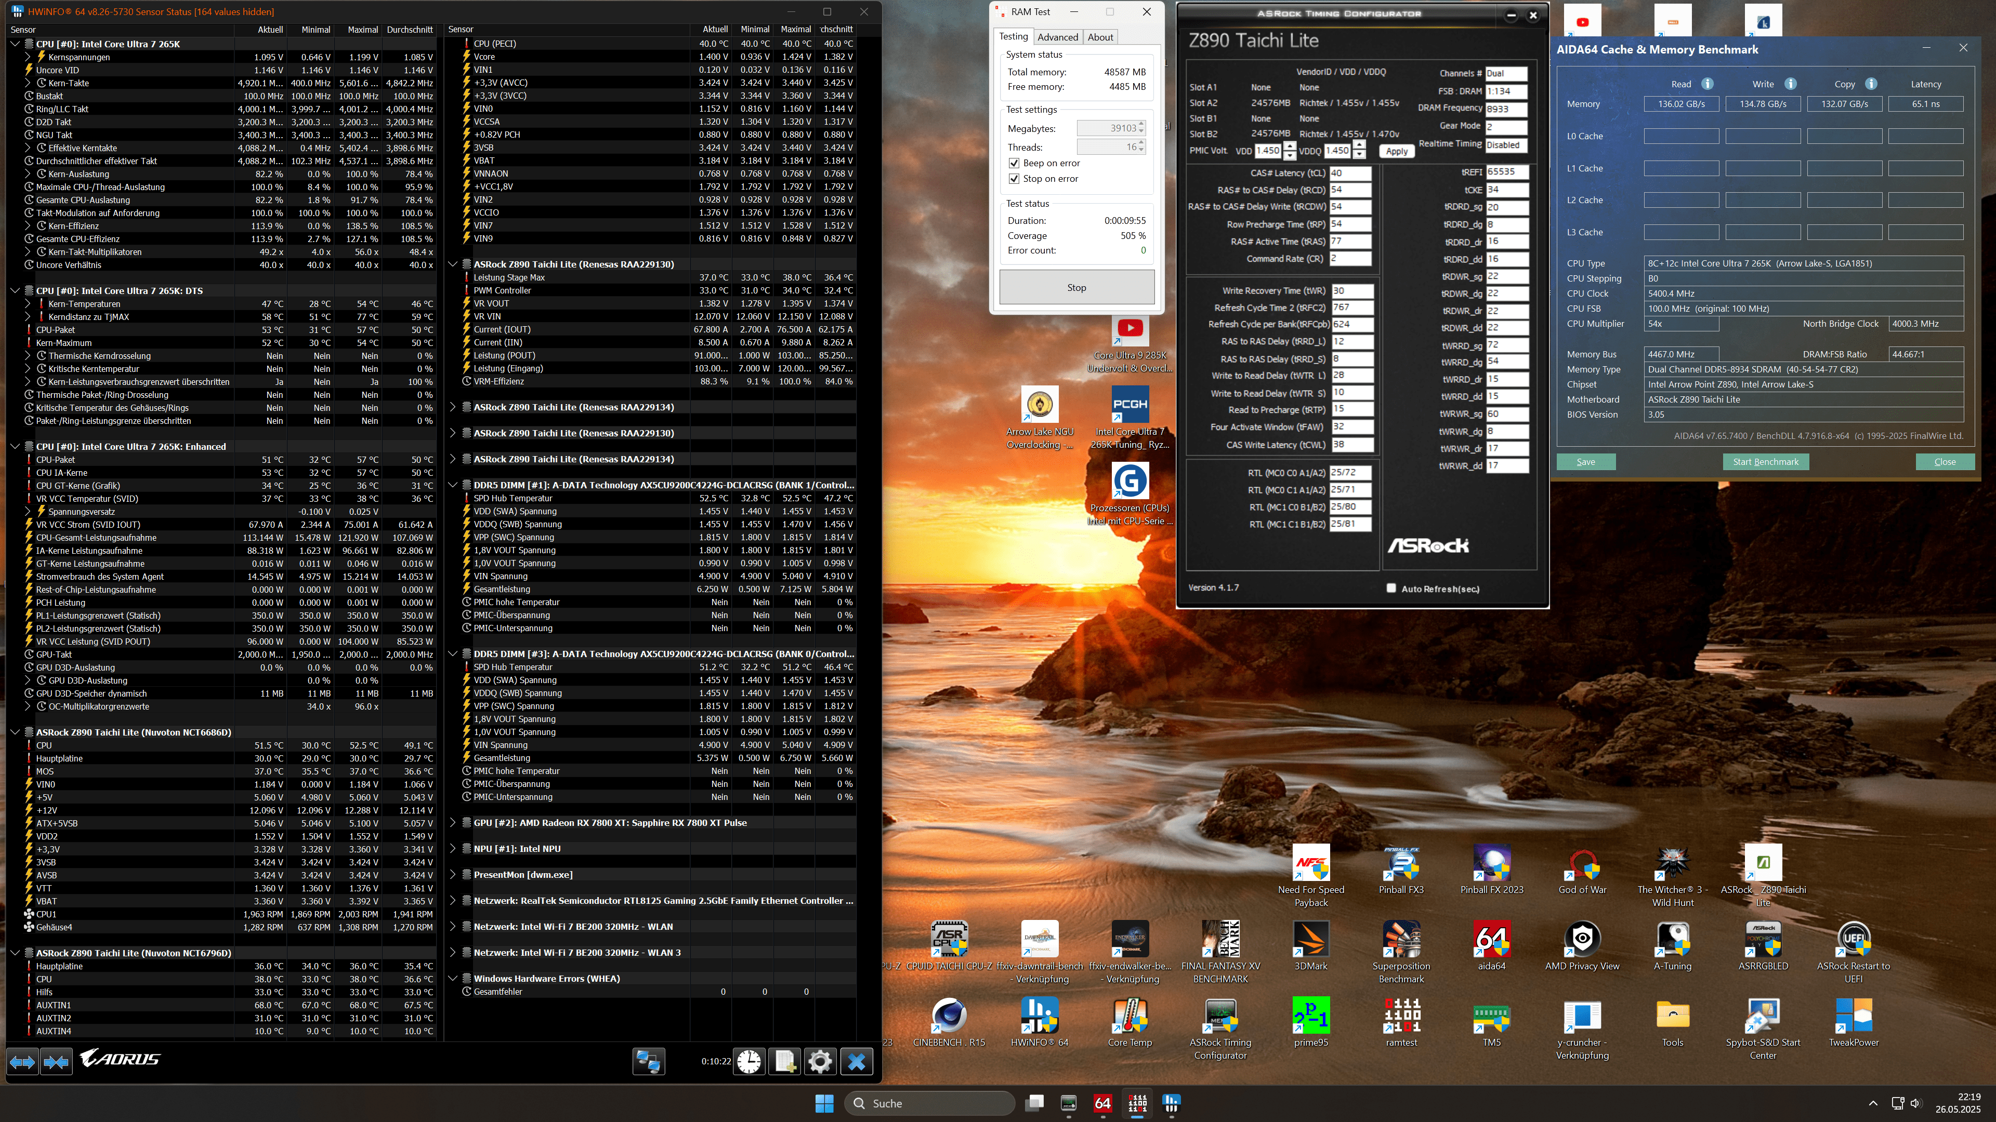Click ramtest icon in Windows taskbar
The width and height of the screenshot is (1996, 1122).
click(1137, 1103)
